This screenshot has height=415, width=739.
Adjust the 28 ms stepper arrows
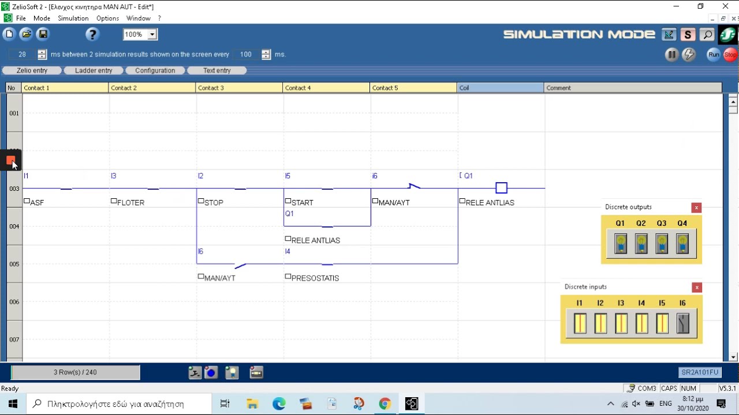pyautogui.click(x=42, y=54)
